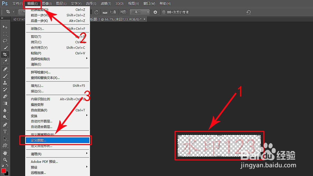This screenshot has width=313, height=176.
Task: Choose Free Transform menu entry
Action: [x=58, y=110]
